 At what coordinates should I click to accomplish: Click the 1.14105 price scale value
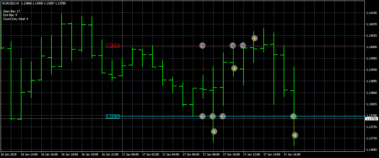(372, 13)
